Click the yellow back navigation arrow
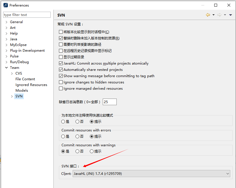This screenshot has height=188, width=236. (x=208, y=15)
